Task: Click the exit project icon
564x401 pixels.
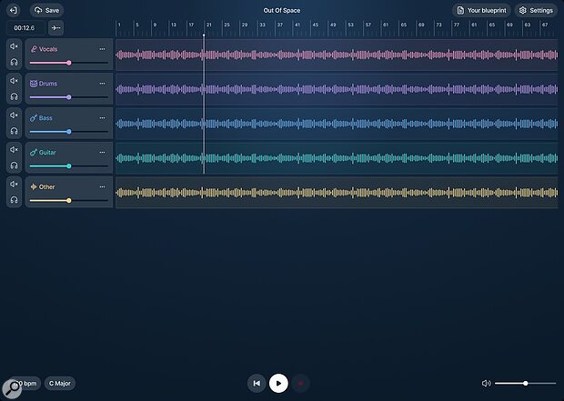Action: pyautogui.click(x=14, y=10)
